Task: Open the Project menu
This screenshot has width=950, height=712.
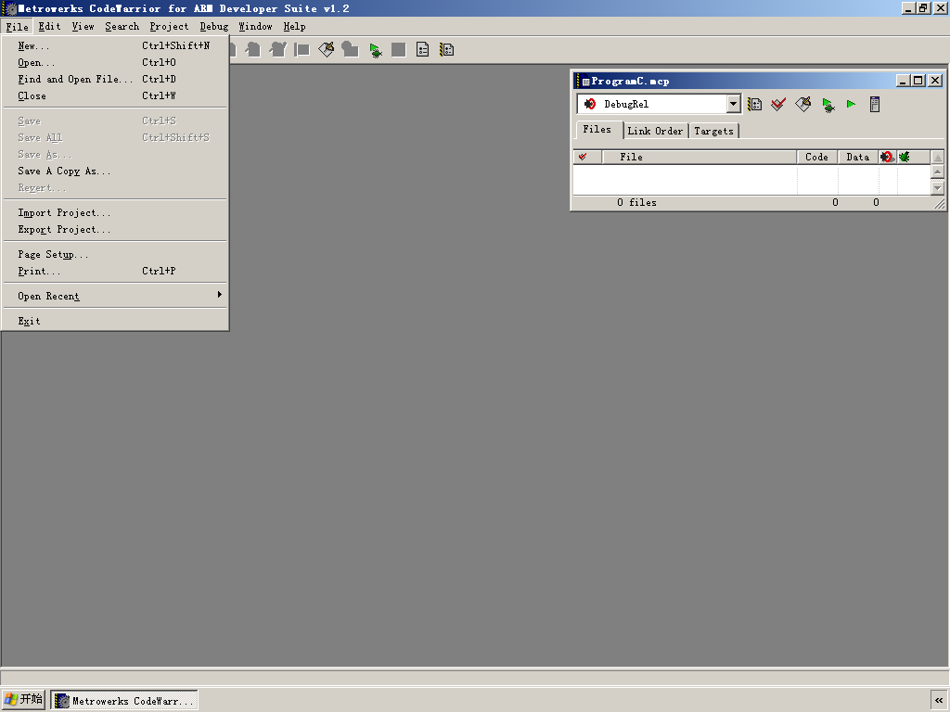Action: coord(169,27)
